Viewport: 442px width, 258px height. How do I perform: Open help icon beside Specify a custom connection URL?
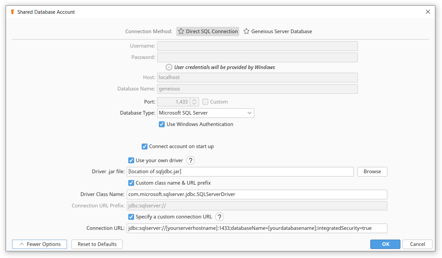coord(219,217)
